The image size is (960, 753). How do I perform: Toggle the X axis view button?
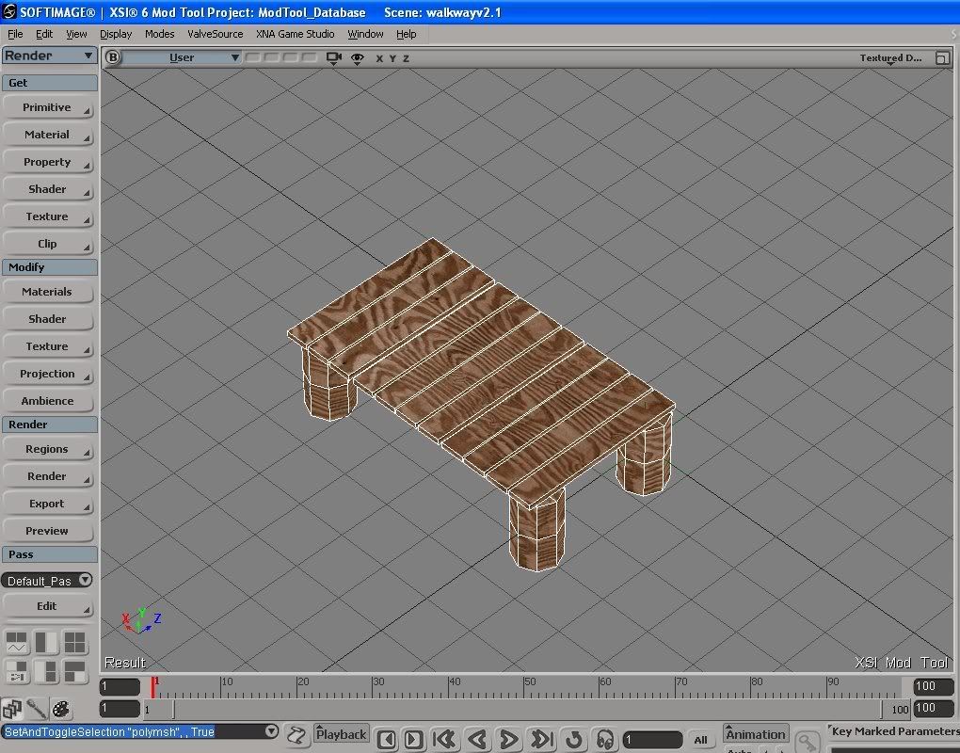(x=379, y=58)
